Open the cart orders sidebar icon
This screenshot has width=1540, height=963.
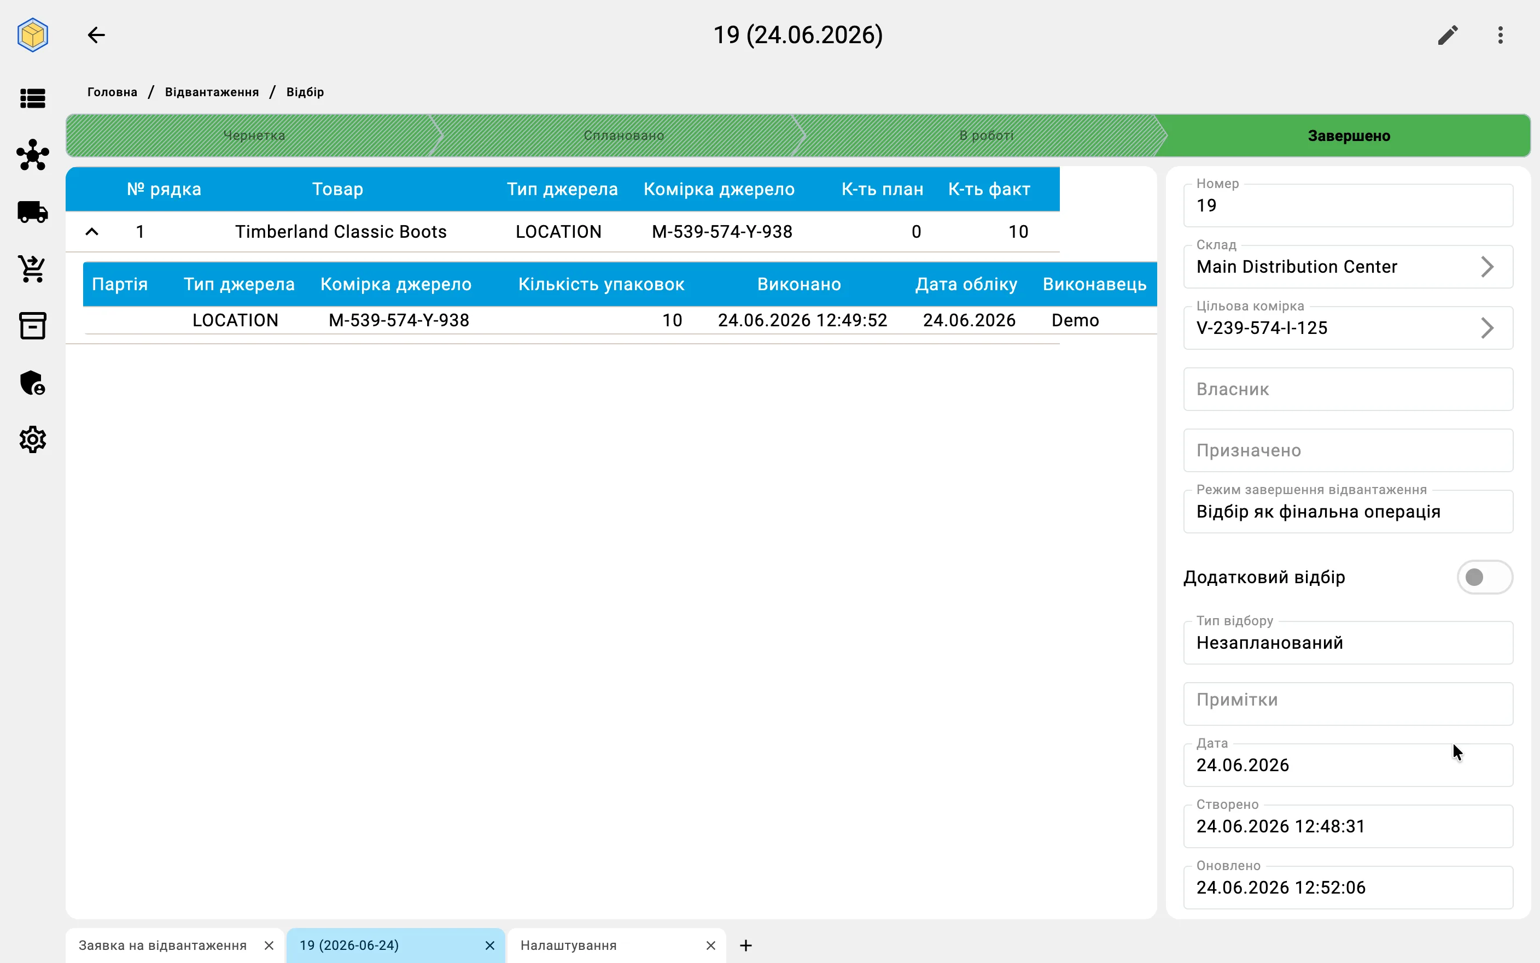32,269
